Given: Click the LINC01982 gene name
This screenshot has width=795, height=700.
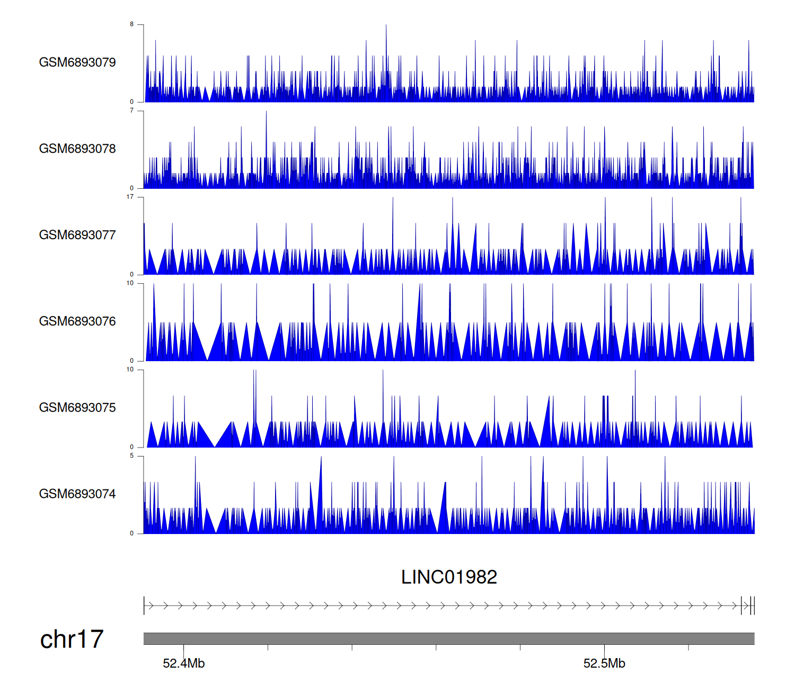Looking at the screenshot, I should pos(449,577).
